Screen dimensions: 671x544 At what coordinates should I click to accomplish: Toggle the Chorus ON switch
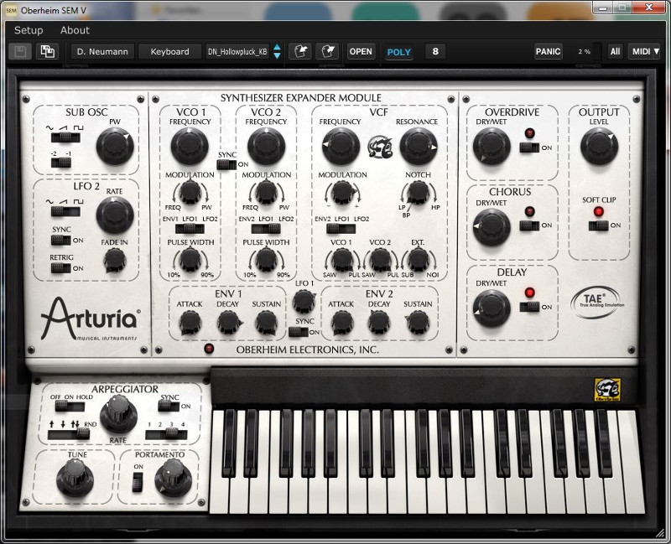tap(529, 225)
